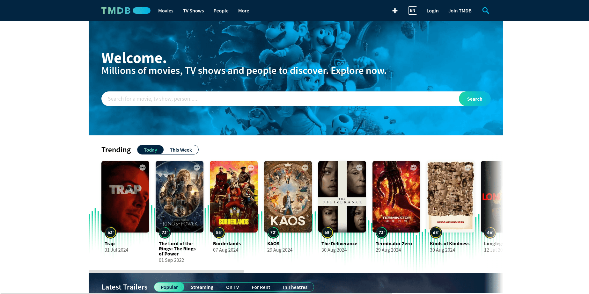
Task: Open the Terminator Zero title link
Action: click(394, 244)
